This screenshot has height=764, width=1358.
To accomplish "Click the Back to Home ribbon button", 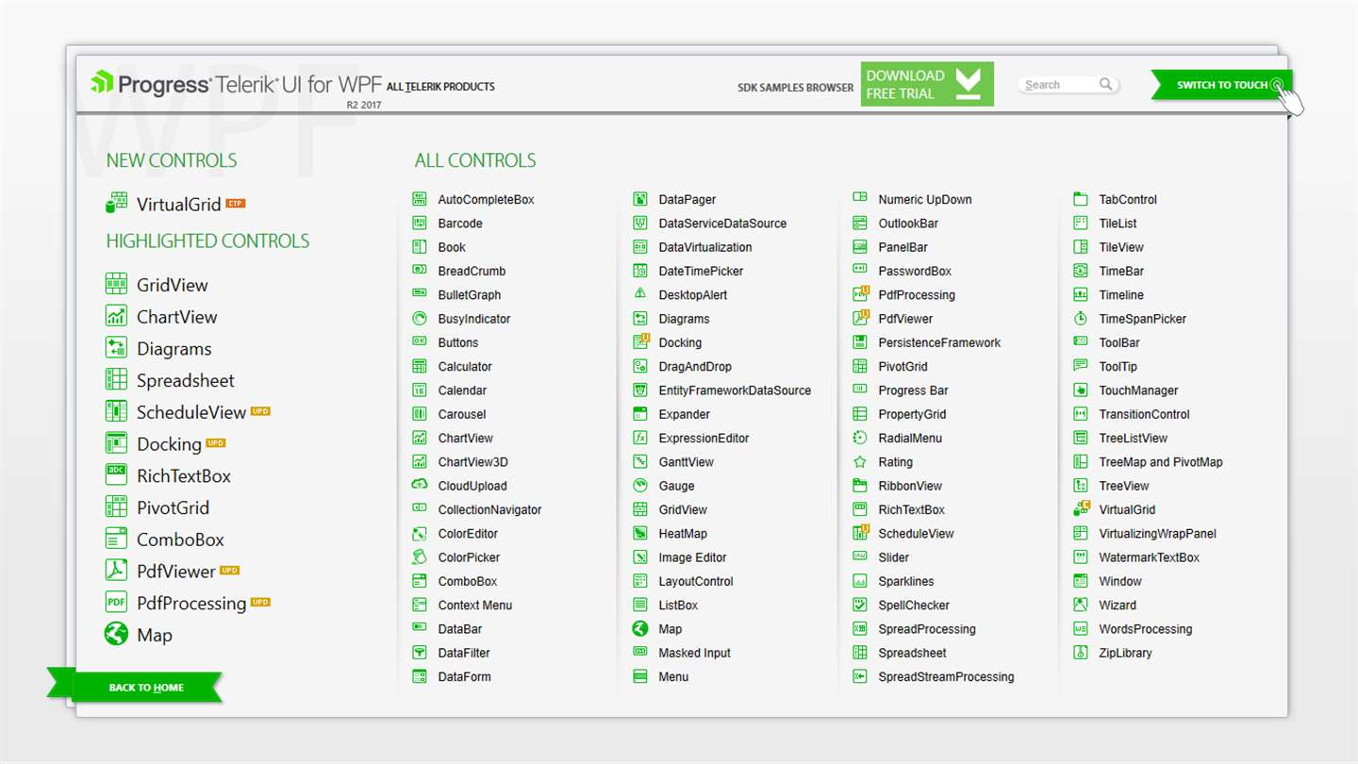I will pos(146,687).
